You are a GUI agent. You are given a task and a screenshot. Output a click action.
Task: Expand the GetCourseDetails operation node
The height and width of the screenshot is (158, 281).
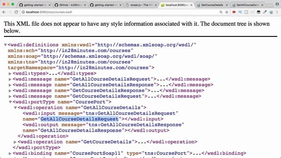click(15, 142)
